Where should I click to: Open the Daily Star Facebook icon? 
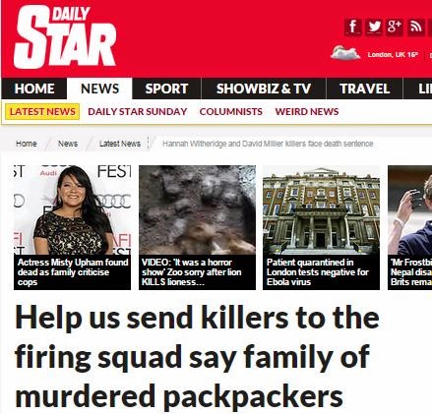(353, 27)
